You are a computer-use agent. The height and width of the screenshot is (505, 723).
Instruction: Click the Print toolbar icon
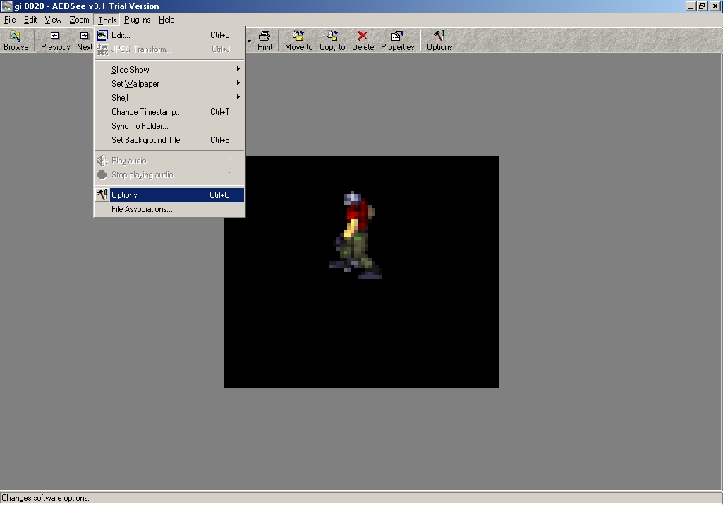pyautogui.click(x=265, y=41)
